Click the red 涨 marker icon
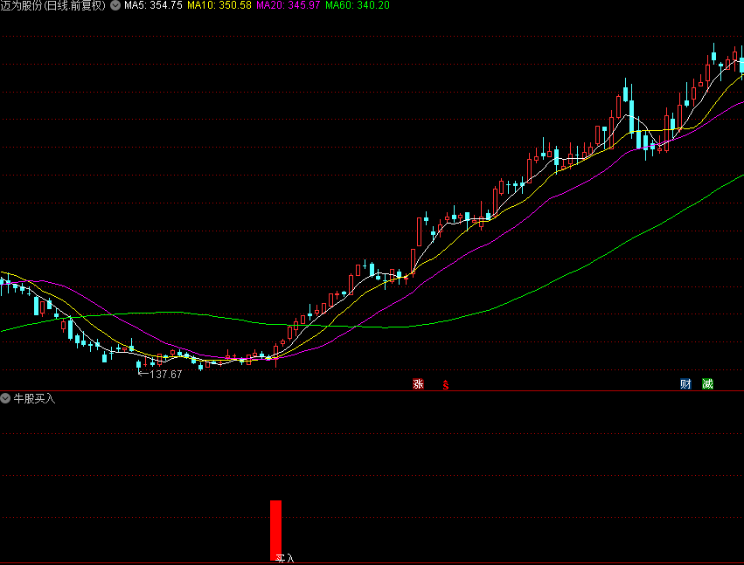The width and height of the screenshot is (744, 565). pos(418,384)
